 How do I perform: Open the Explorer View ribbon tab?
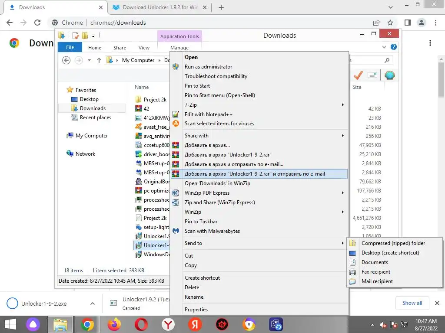click(x=144, y=48)
